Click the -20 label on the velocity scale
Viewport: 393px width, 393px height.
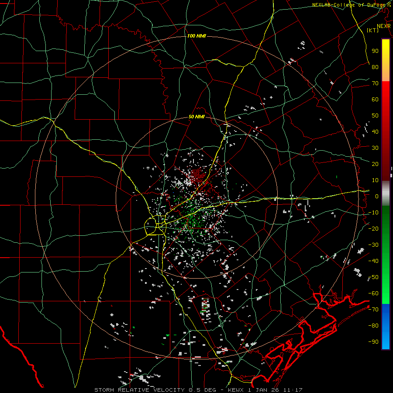tap(373, 228)
